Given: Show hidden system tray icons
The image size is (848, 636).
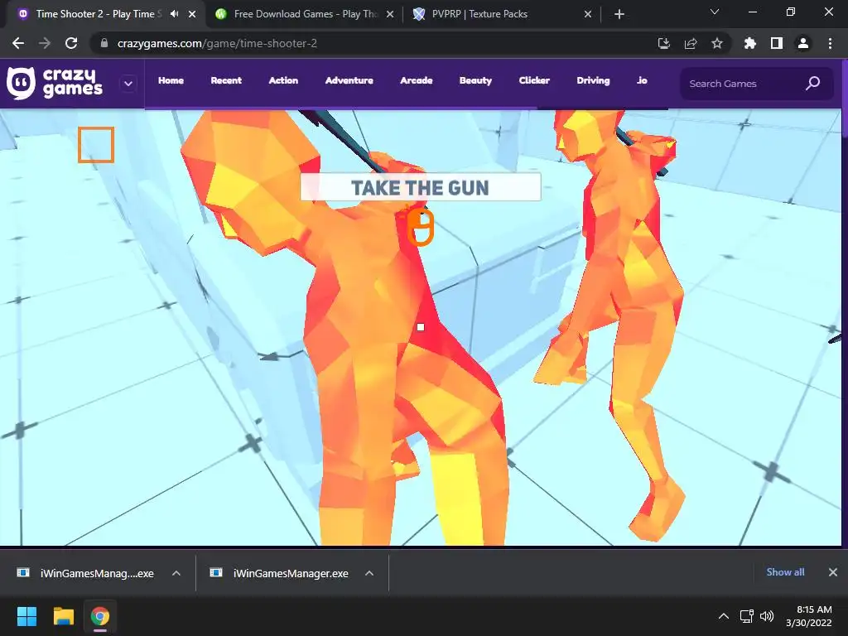Looking at the screenshot, I should point(723,616).
